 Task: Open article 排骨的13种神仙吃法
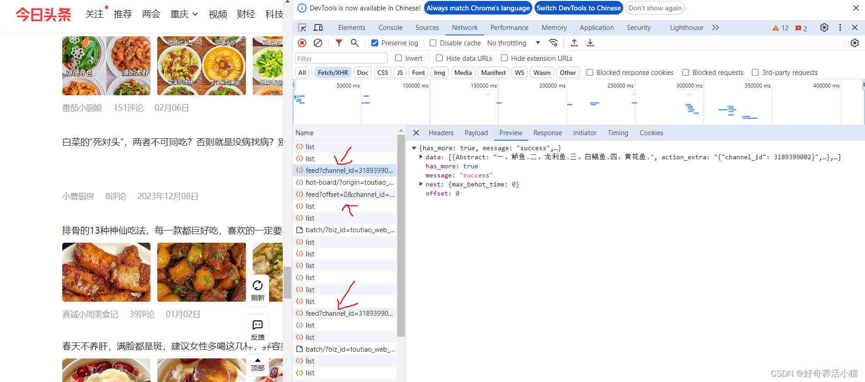pos(172,230)
